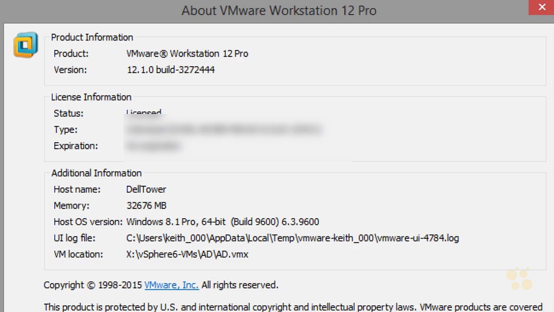
Task: Select product name 'VMware® Workstation 12 Pro'
Action: [x=187, y=54]
